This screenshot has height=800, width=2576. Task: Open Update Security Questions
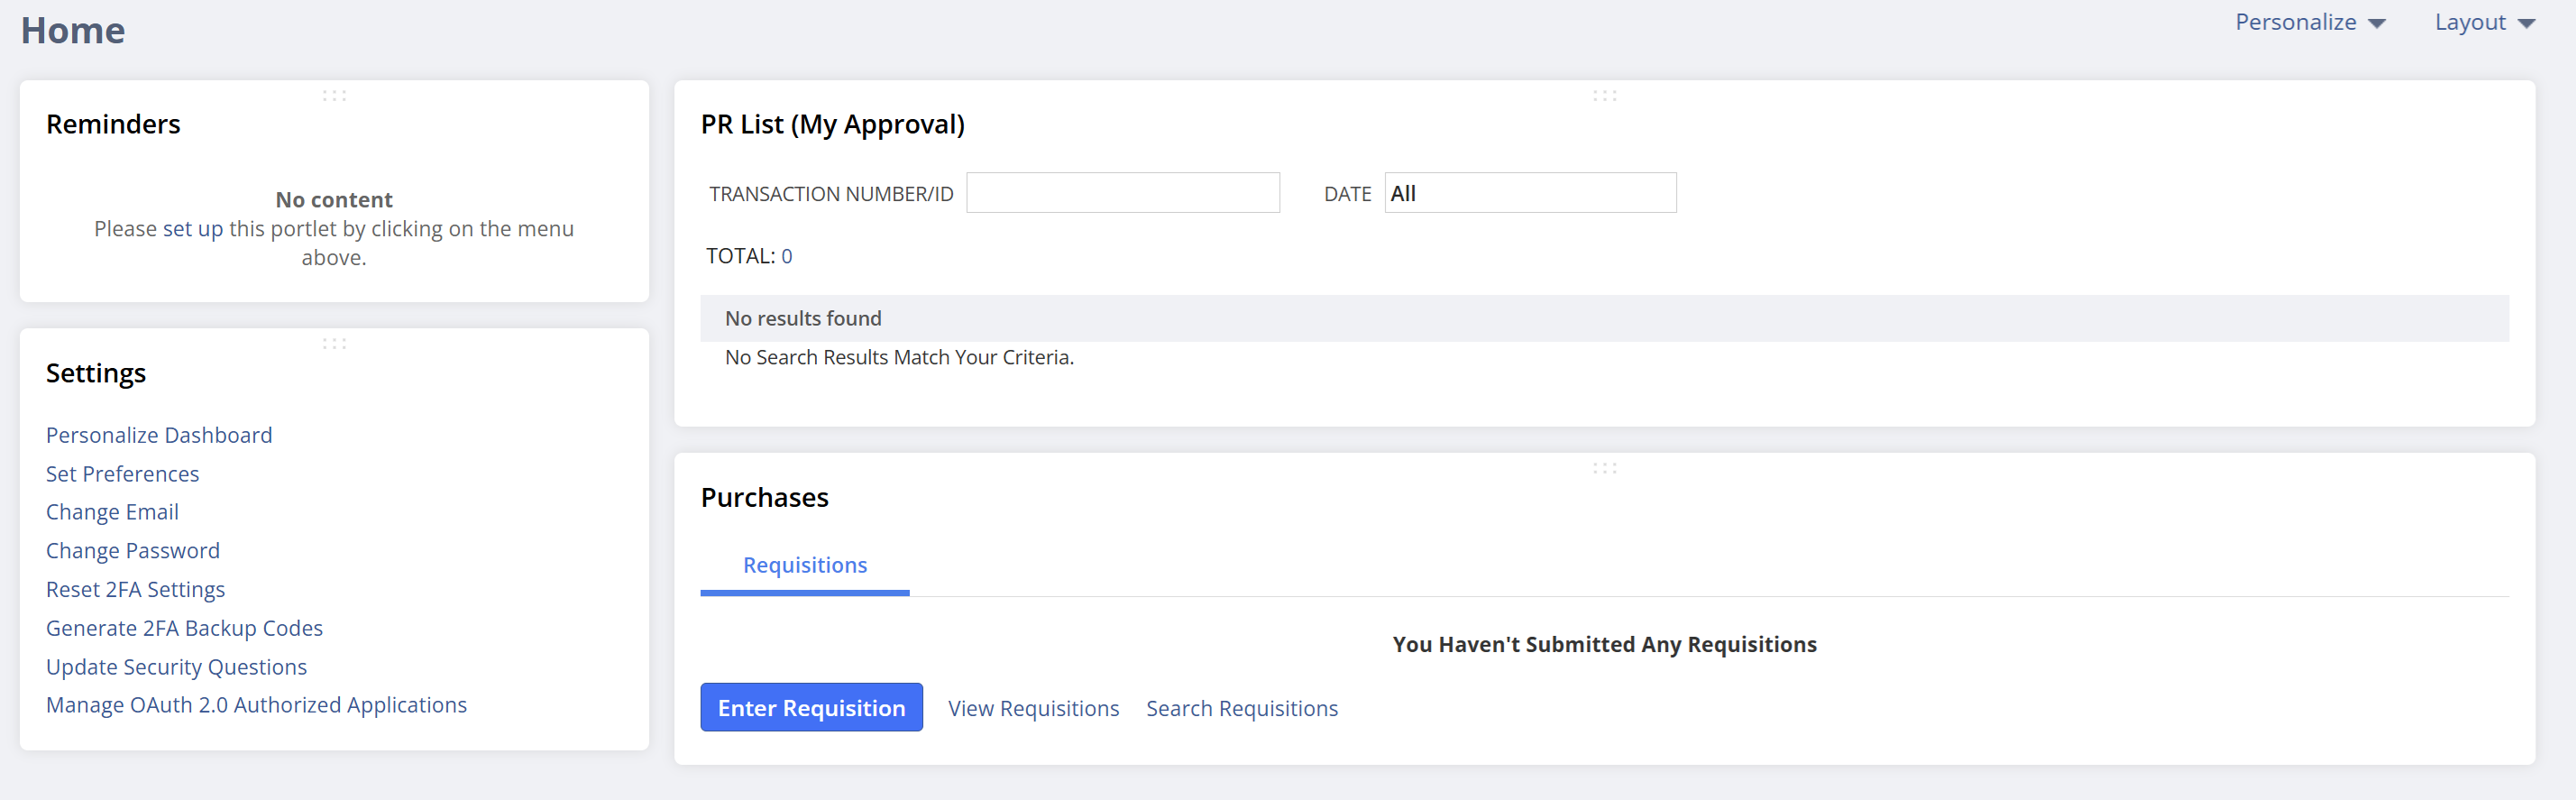coord(176,667)
